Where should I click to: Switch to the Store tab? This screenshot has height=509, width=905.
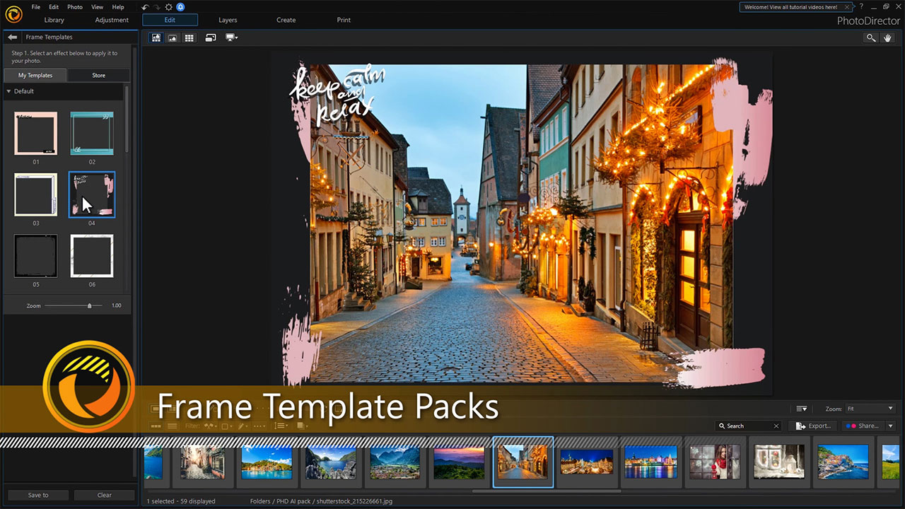tap(98, 75)
